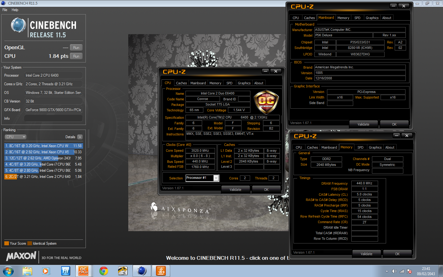The width and height of the screenshot is (443, 277).
Task: Run the CPU benchmark
Action: (76, 56)
